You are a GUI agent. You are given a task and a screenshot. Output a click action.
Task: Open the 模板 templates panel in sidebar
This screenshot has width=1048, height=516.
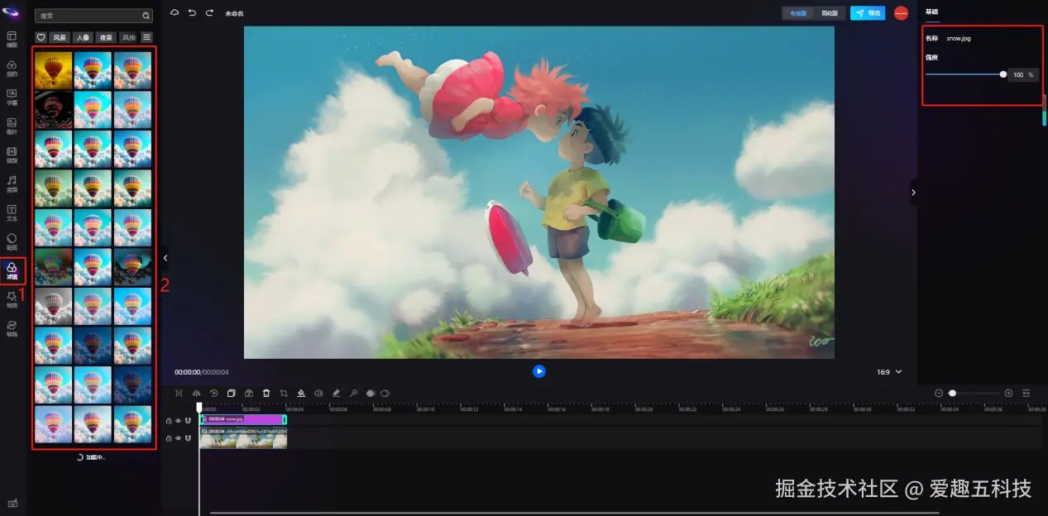pos(12,40)
